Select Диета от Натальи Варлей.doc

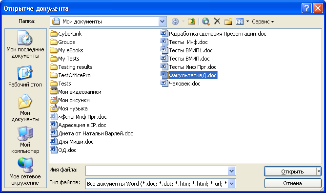92,133
